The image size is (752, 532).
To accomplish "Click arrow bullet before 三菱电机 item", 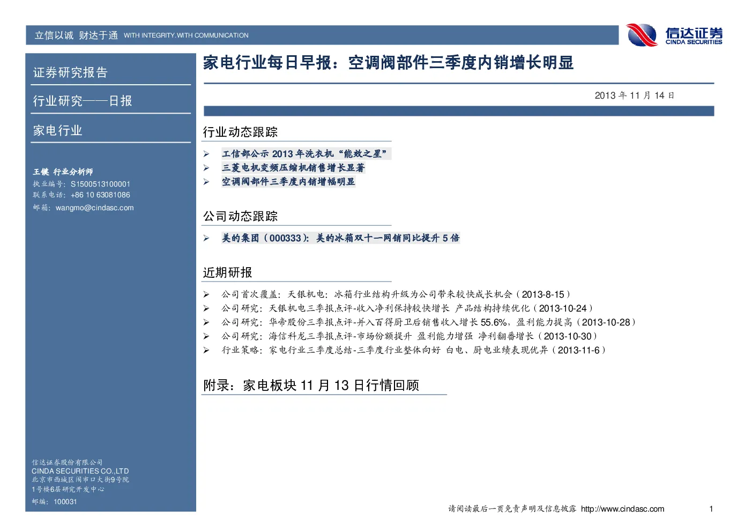I will pos(206,168).
